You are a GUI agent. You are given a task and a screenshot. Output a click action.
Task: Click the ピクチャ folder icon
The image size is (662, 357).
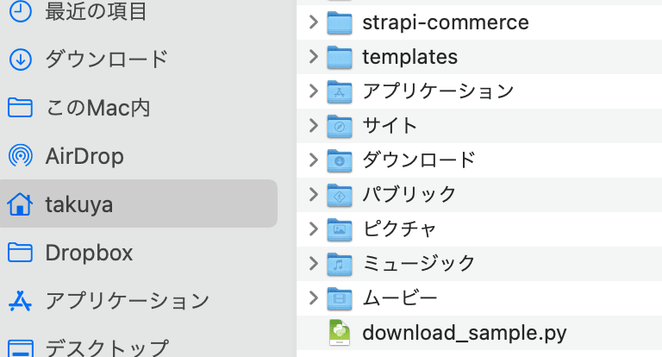[x=340, y=229]
